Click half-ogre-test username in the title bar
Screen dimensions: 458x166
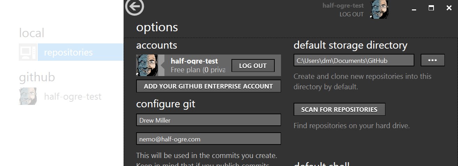point(343,6)
